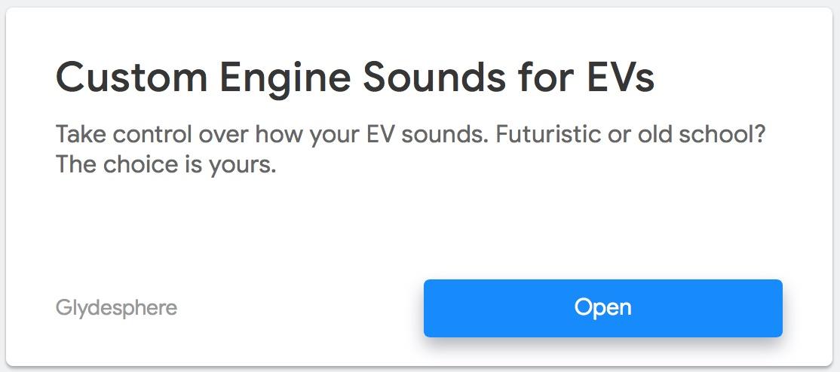
Task: Click the phrase "old school?" in description
Action: [701, 135]
